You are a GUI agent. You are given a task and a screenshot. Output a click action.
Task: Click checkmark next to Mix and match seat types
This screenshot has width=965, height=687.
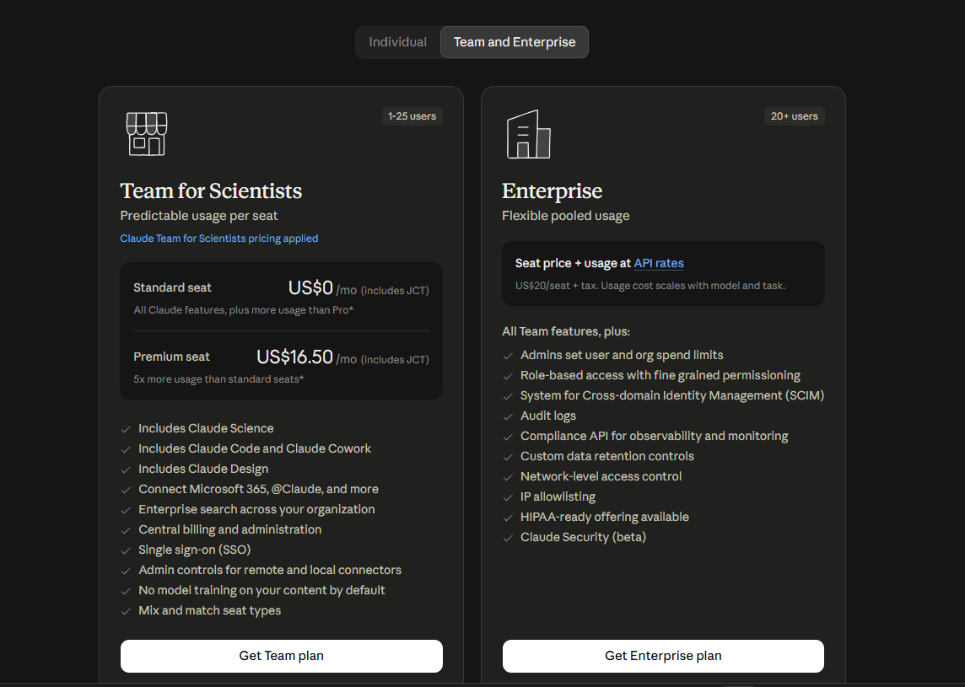127,612
